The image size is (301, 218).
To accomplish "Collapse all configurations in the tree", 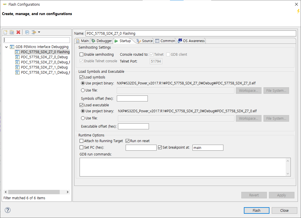I will [27, 32].
